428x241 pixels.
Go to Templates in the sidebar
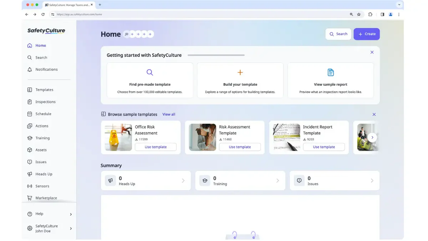click(40, 90)
